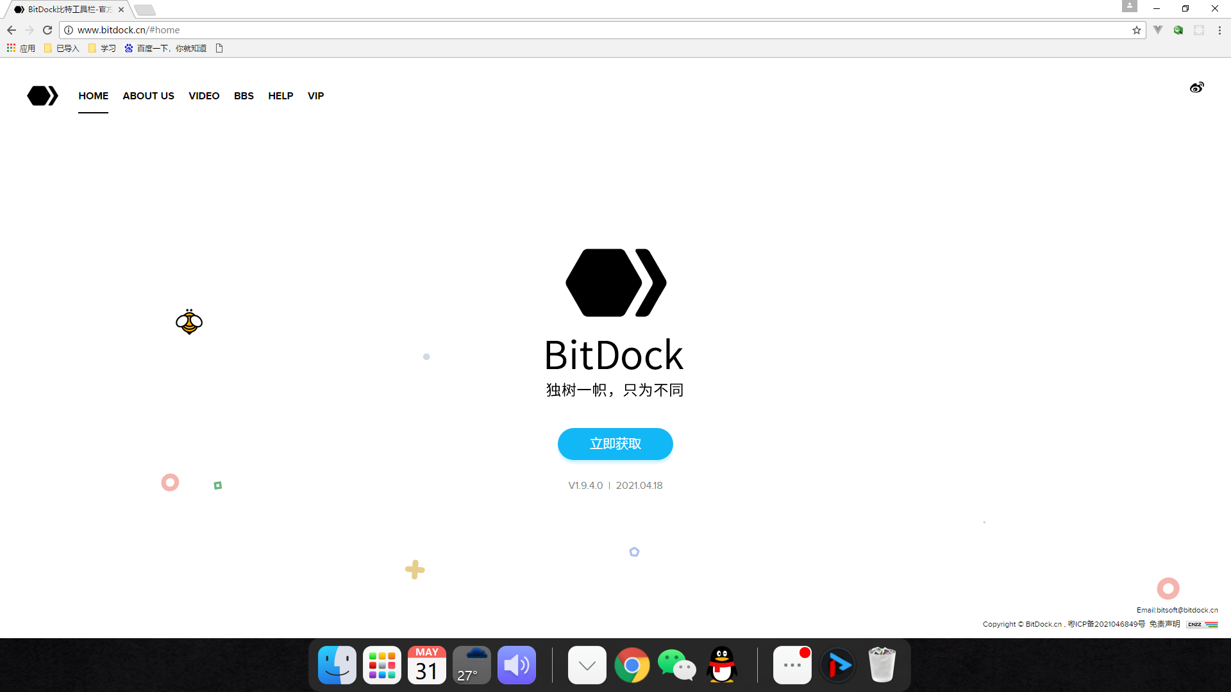
Task: Open the 学习 bookmarks folder
Action: (x=102, y=48)
